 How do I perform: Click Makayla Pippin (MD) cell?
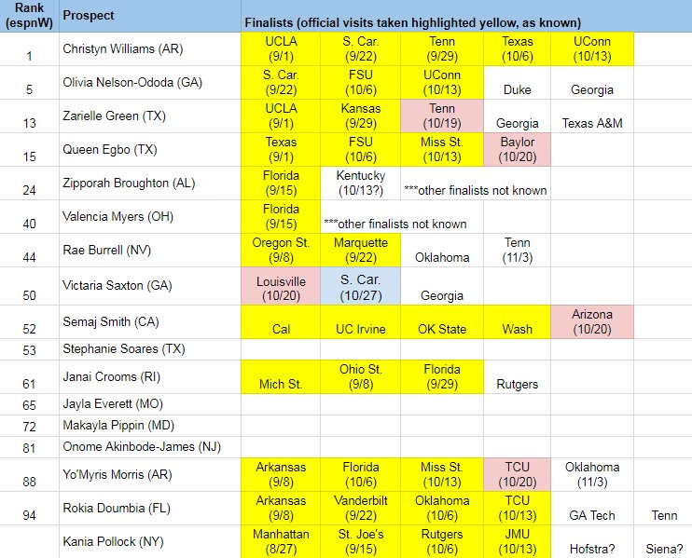(x=150, y=426)
